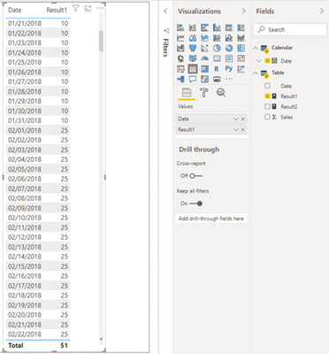The image size is (329, 354).
Task: Get more visuals via the ellipsis
Action: click(x=229, y=79)
